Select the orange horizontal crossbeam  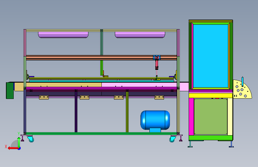pyautogui.click(x=101, y=58)
